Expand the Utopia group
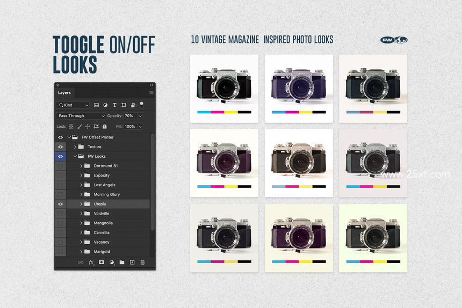Screen dimensions: 462x308 [81, 204]
